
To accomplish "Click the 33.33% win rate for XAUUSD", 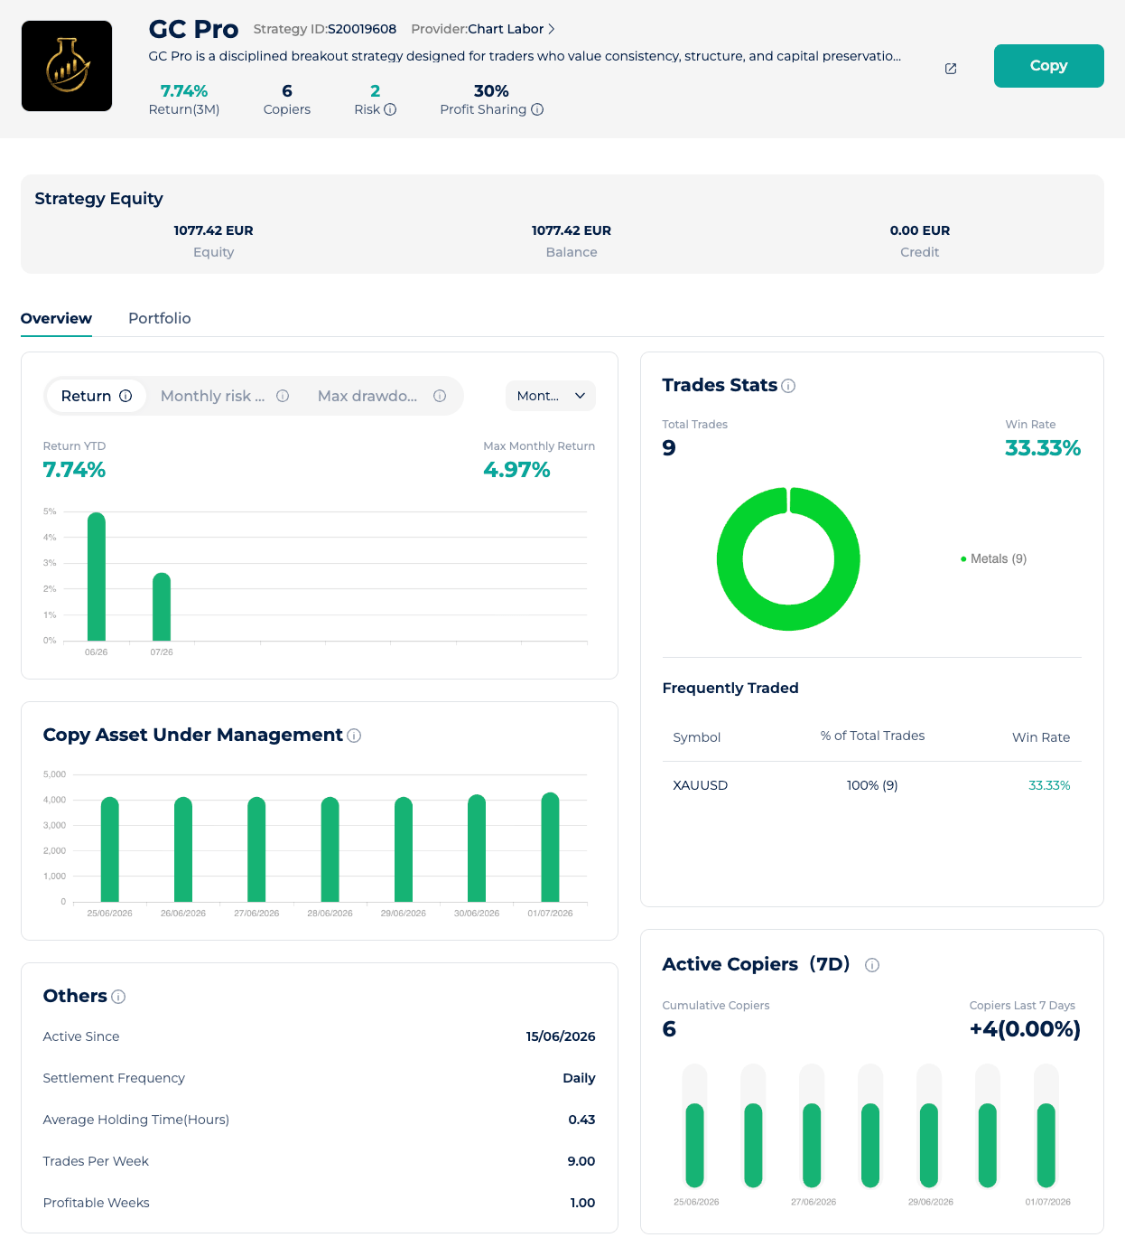I will click(x=1049, y=785).
